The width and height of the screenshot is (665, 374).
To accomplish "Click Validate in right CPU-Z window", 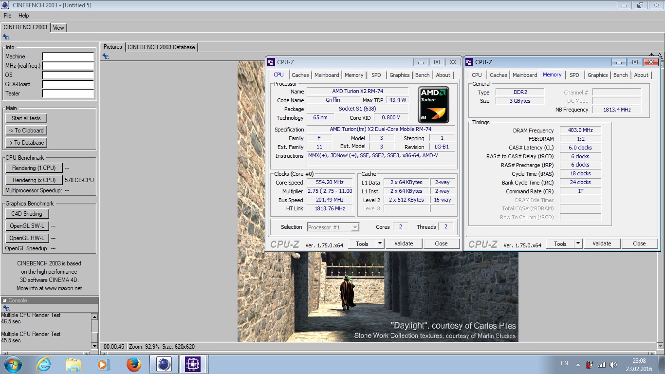I will coord(602,243).
